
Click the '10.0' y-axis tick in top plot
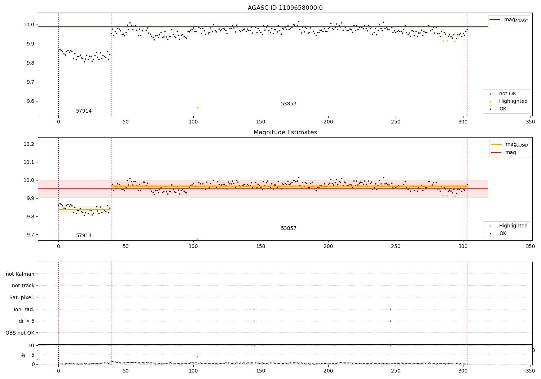coord(29,25)
